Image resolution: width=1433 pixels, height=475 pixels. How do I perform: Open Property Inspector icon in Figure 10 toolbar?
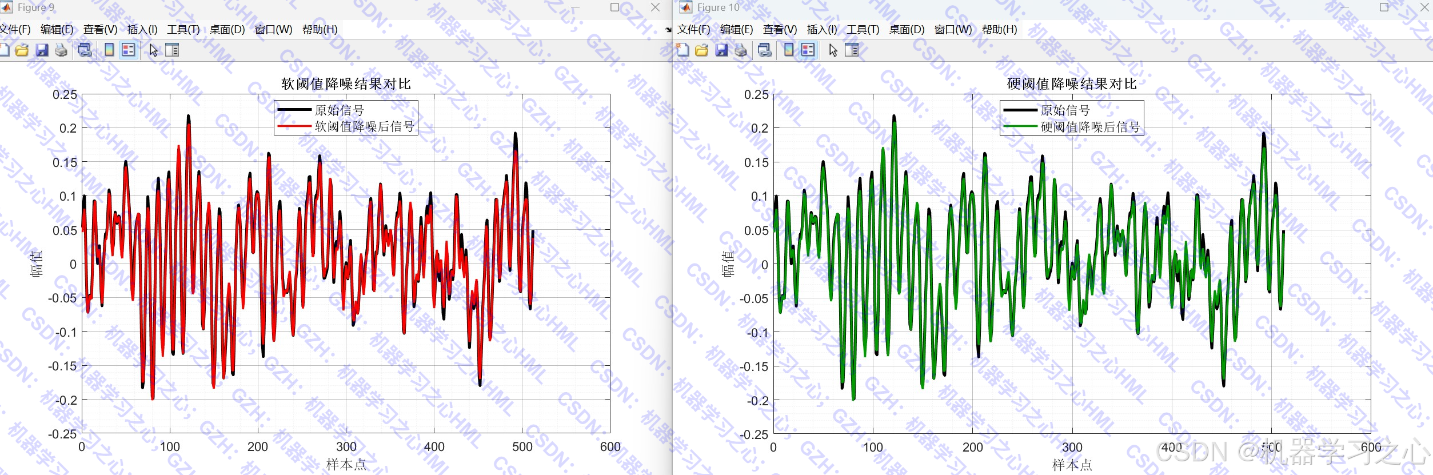852,50
